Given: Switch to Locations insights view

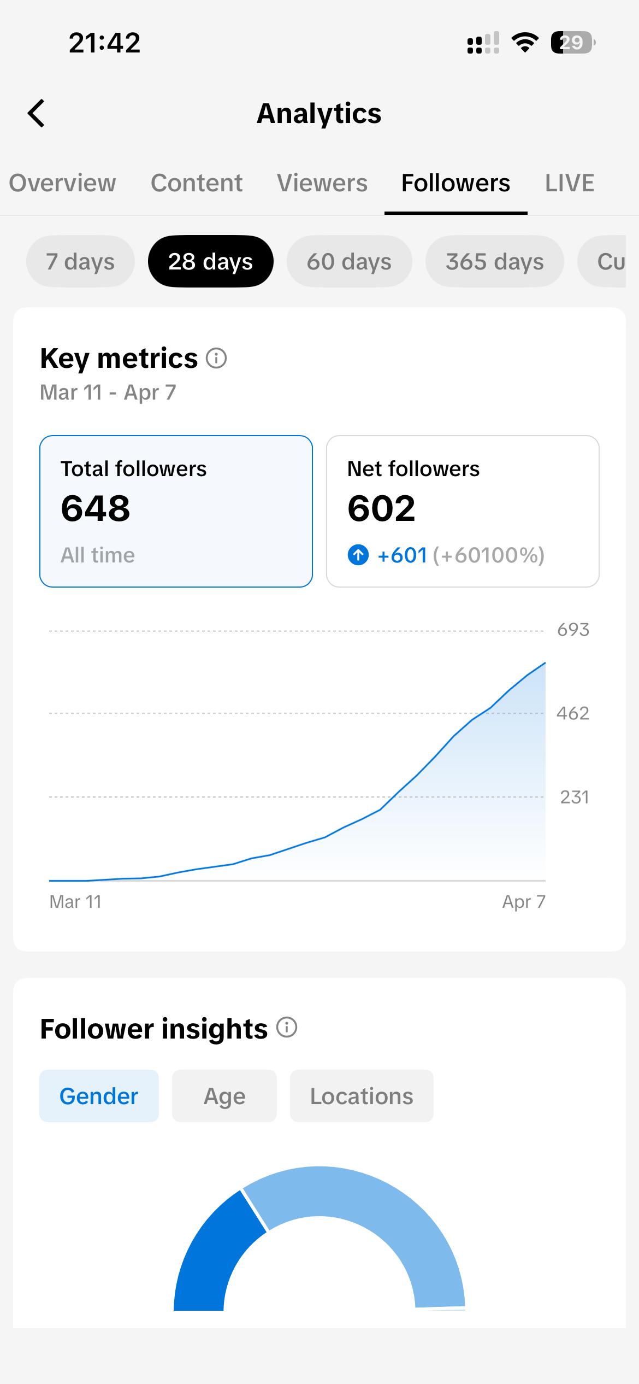Looking at the screenshot, I should tap(361, 1095).
